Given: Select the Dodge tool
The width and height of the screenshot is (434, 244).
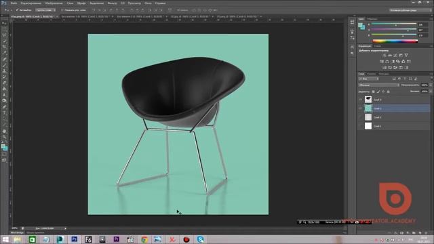Looking at the screenshot, I should point(5,101).
